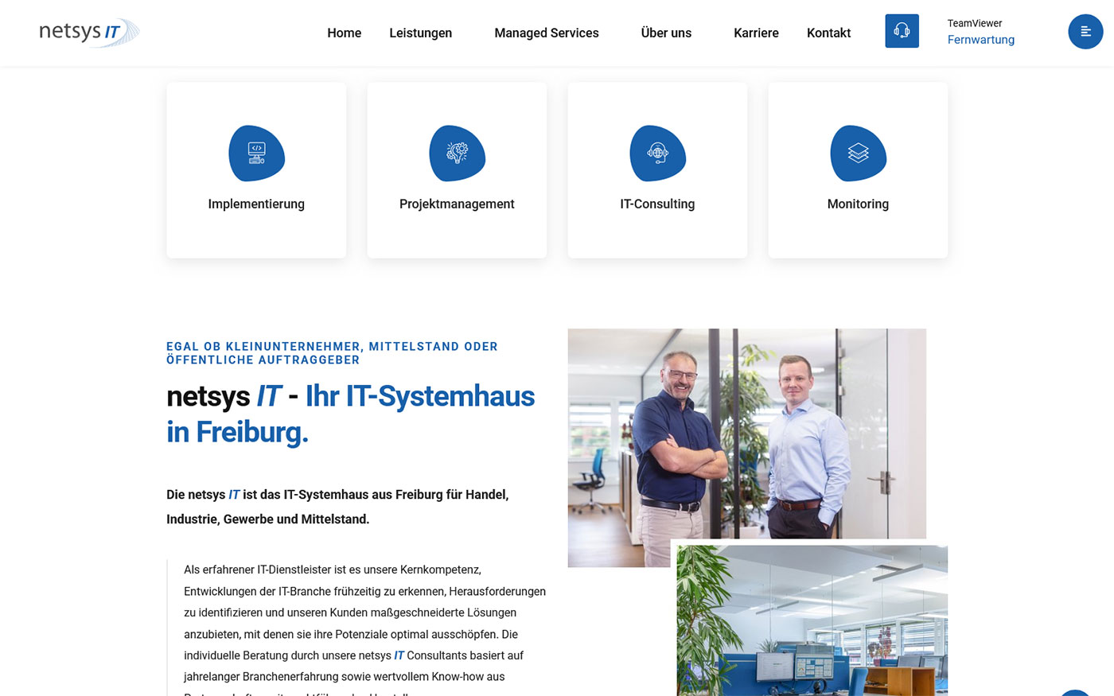Viewport: 1114px width, 696px height.
Task: Click the subtitle 'EGAL OB KLEINUNTERNEHMER, MITTELSTAND ODER'
Action: pos(332,346)
